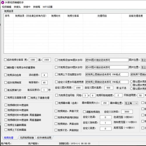
Task: Switch to the 无损视频拼接 tab
Action: [27, 138]
